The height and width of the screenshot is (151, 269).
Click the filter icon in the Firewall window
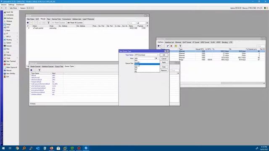[x=49, y=23]
